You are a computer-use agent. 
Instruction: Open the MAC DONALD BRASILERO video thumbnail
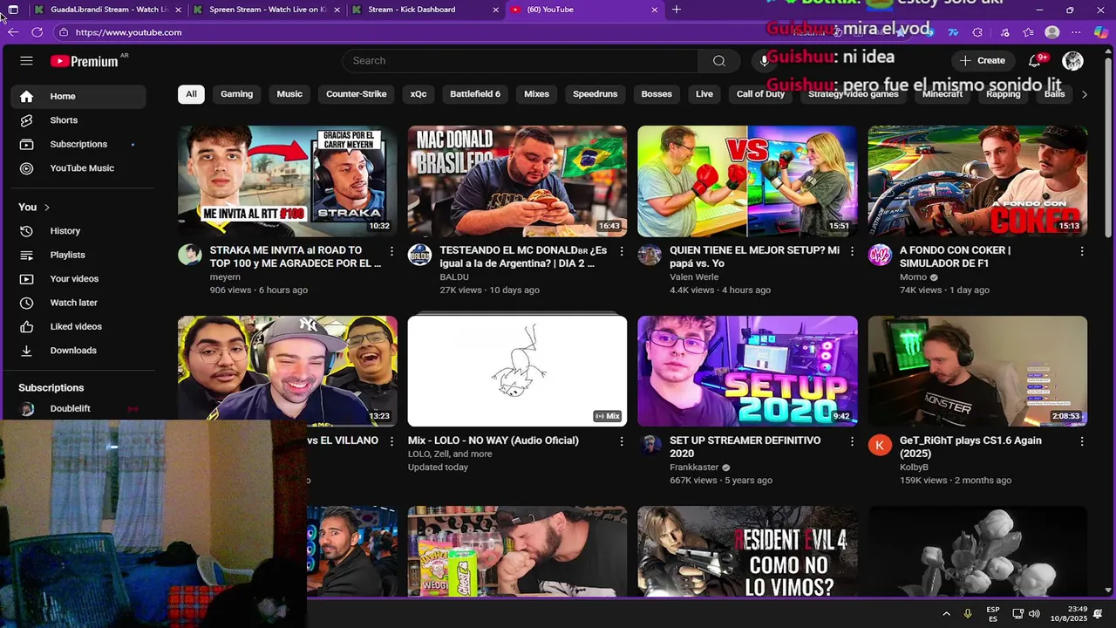[517, 181]
